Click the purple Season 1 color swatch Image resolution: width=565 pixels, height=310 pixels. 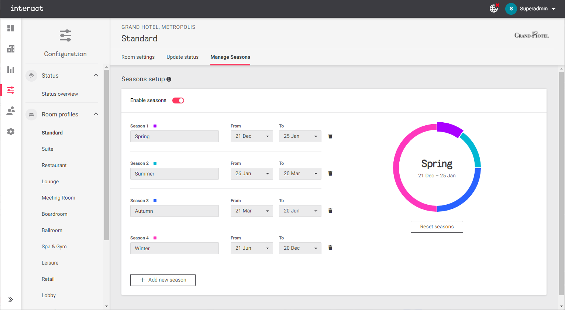tap(155, 126)
